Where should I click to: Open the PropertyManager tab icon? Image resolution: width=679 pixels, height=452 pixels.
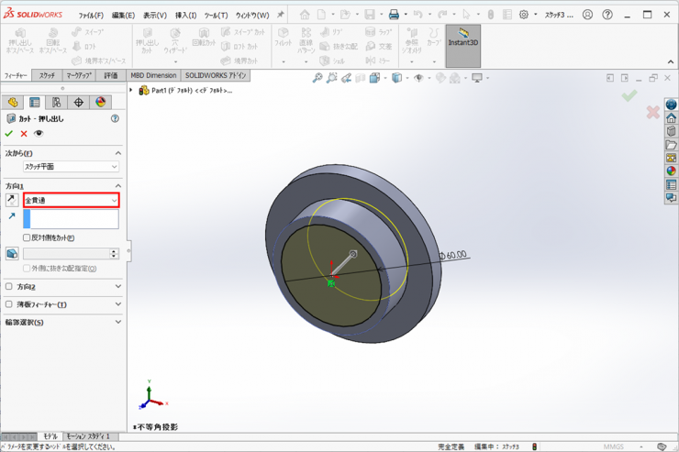(35, 103)
